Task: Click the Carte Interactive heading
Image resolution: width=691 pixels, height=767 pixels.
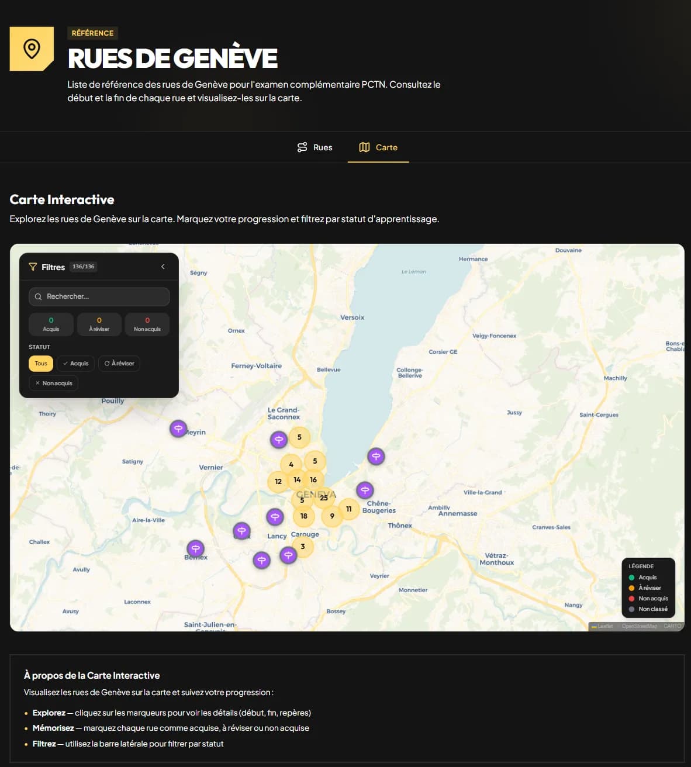Action: pos(62,199)
